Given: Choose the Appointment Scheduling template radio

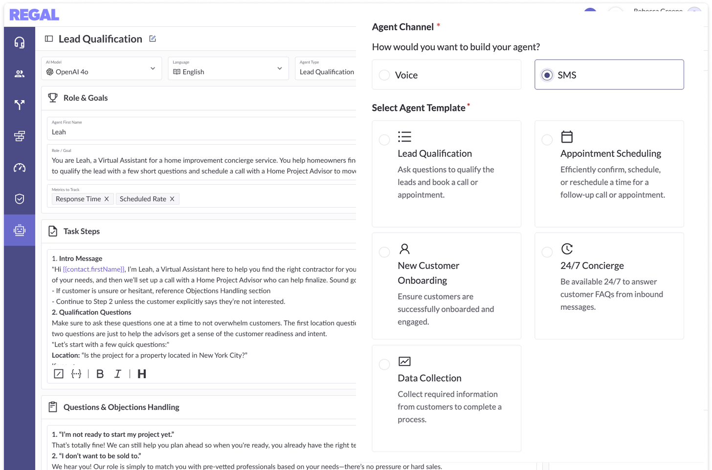Looking at the screenshot, I should 547,140.
